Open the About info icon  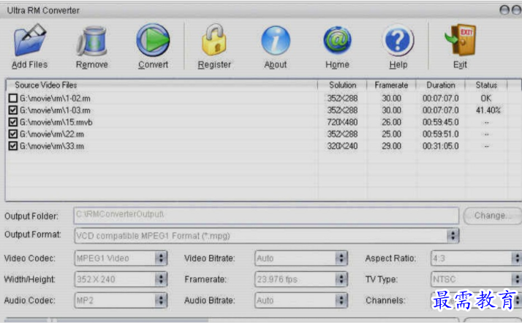point(276,40)
